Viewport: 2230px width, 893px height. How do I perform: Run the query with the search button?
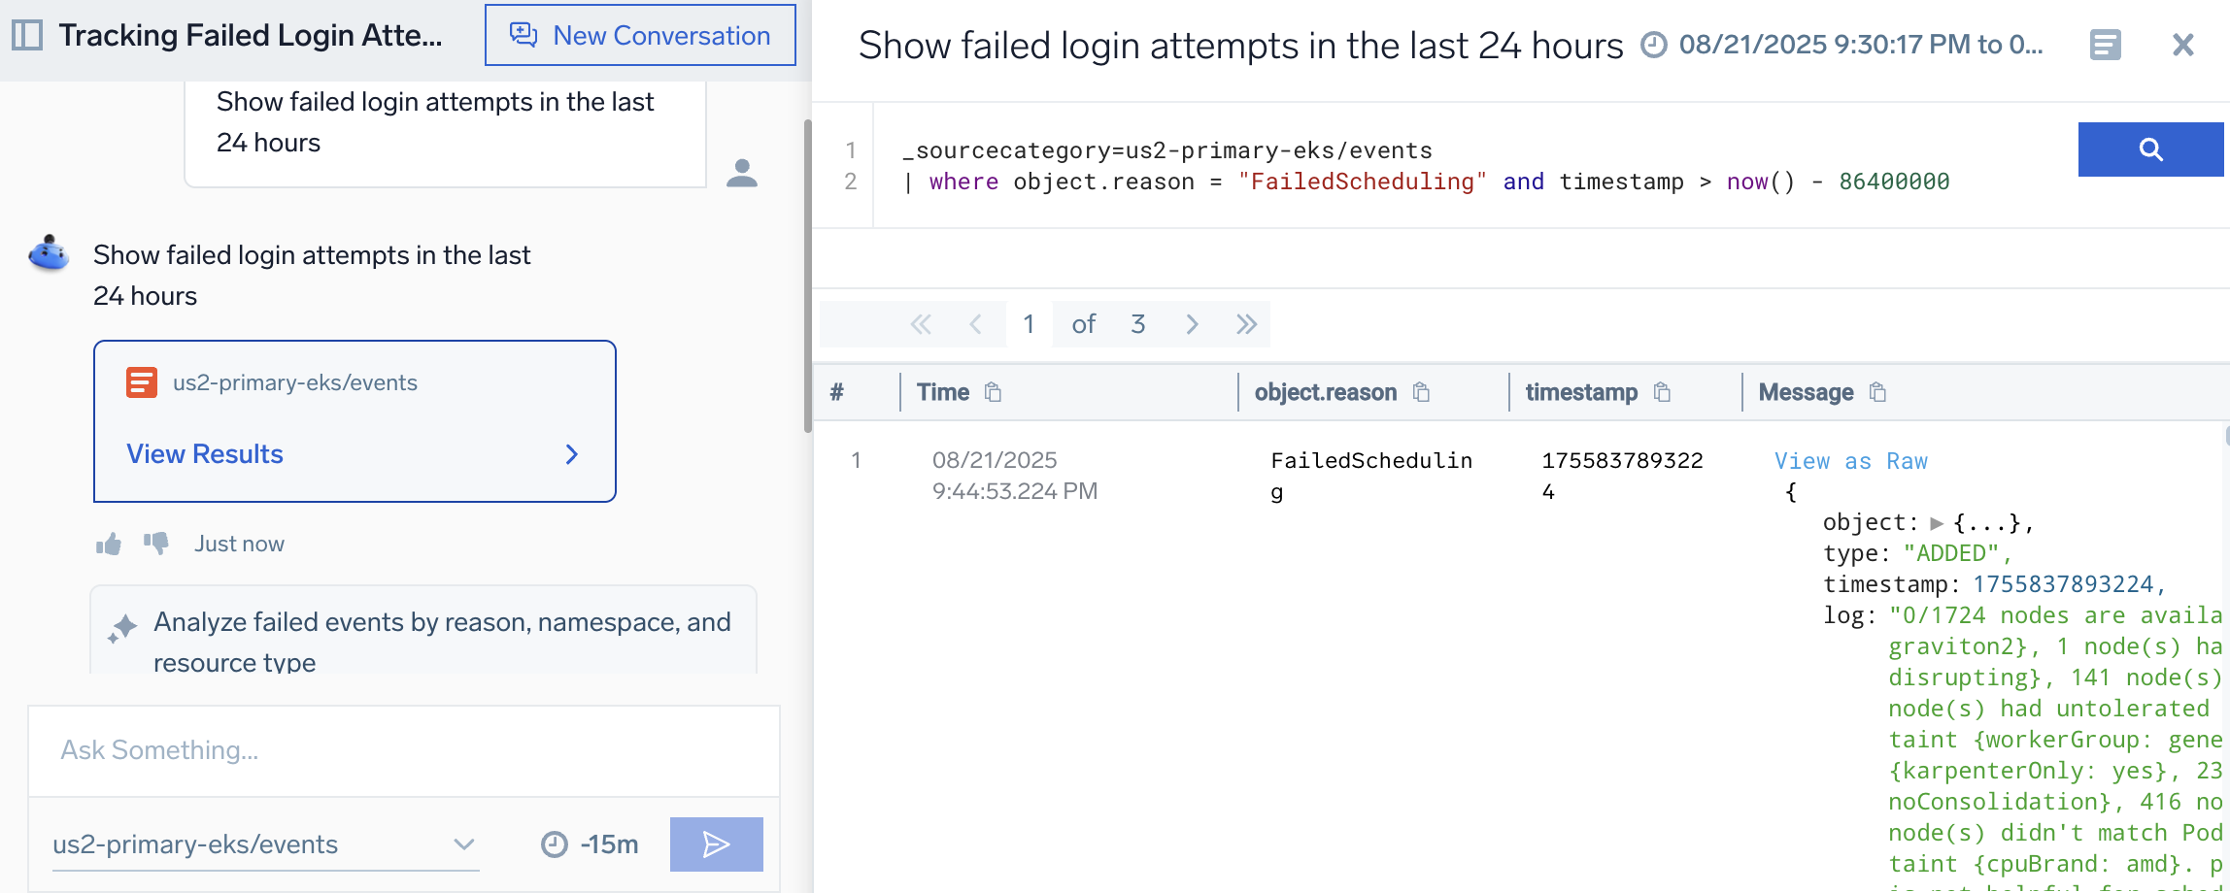[2151, 149]
